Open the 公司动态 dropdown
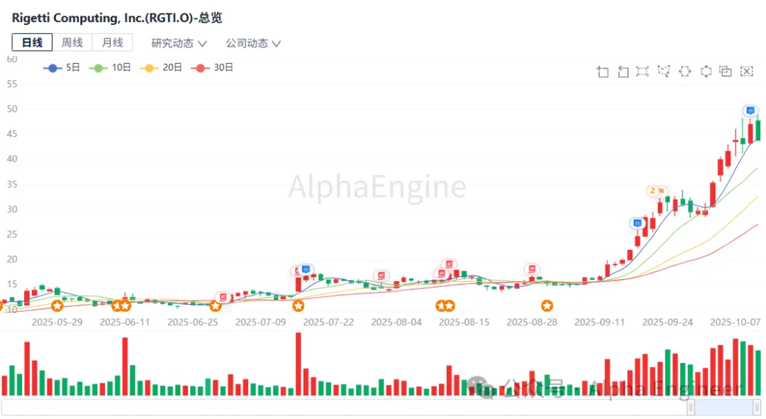The image size is (766, 419). point(253,43)
